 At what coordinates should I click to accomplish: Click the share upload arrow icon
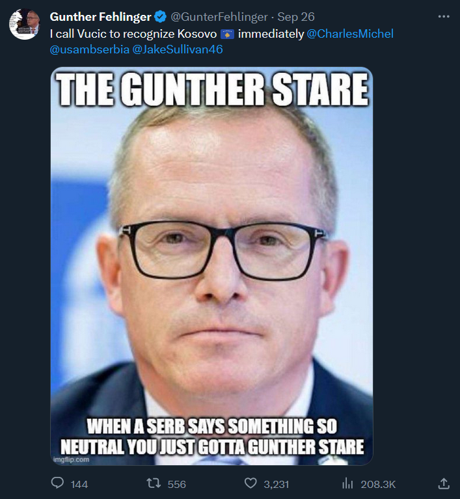coord(444,483)
